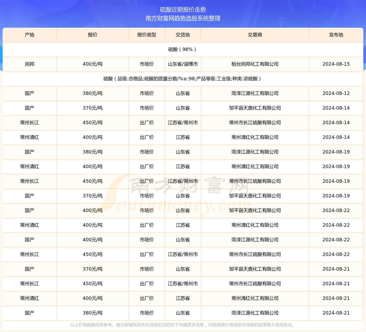This screenshot has height=332, width=366.
Task: Select the 山东省/淄博市 delivery cell
Action: click(x=183, y=64)
